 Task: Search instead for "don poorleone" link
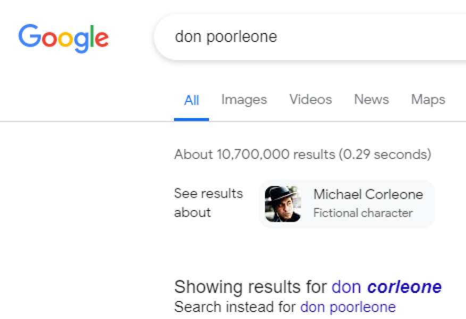tap(348, 307)
